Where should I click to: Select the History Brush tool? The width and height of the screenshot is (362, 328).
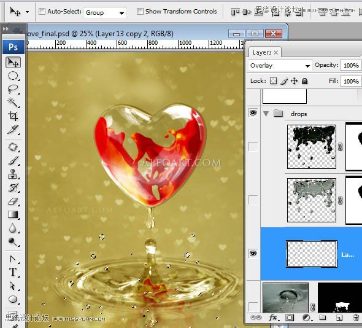[x=13, y=188]
